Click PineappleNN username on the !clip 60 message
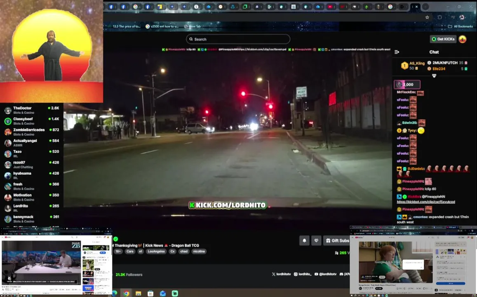Screen dimensions: 477x297 [413, 189]
